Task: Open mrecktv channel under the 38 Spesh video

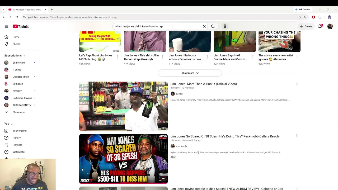Action: [180, 146]
